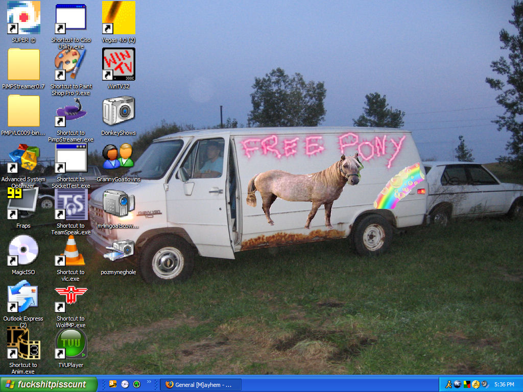Launch the Fraps shortcut
This screenshot has height=392, width=523.
(x=23, y=203)
